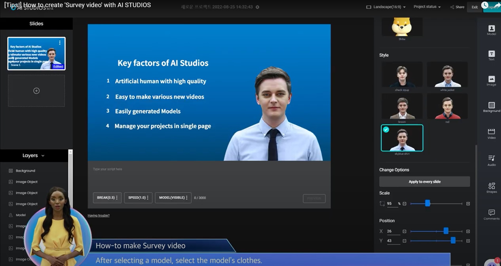Screen dimensions: 501x266
Task: Select the brown jacket style
Action: tap(402, 106)
